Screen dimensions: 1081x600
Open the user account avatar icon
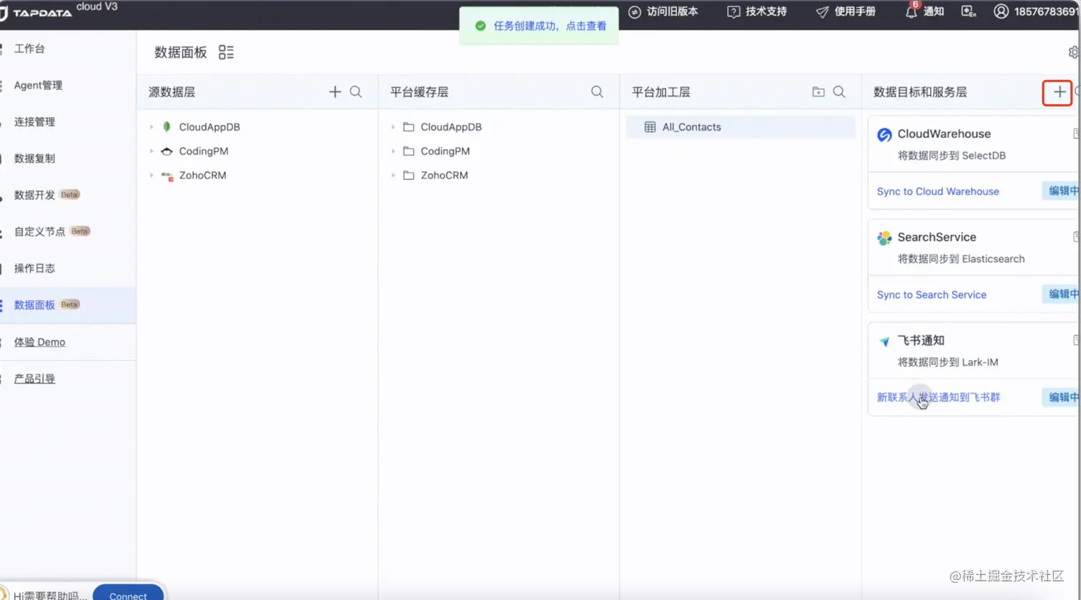1001,11
